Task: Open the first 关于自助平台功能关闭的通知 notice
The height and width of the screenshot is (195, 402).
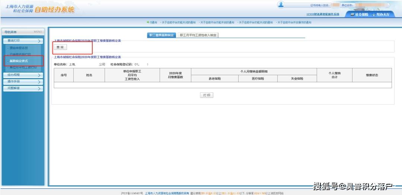Action: (179, 23)
